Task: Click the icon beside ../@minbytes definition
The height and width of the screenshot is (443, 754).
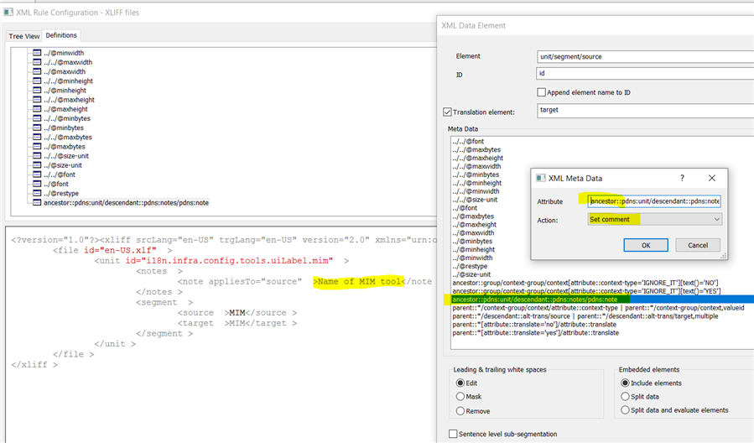Action: click(x=37, y=128)
